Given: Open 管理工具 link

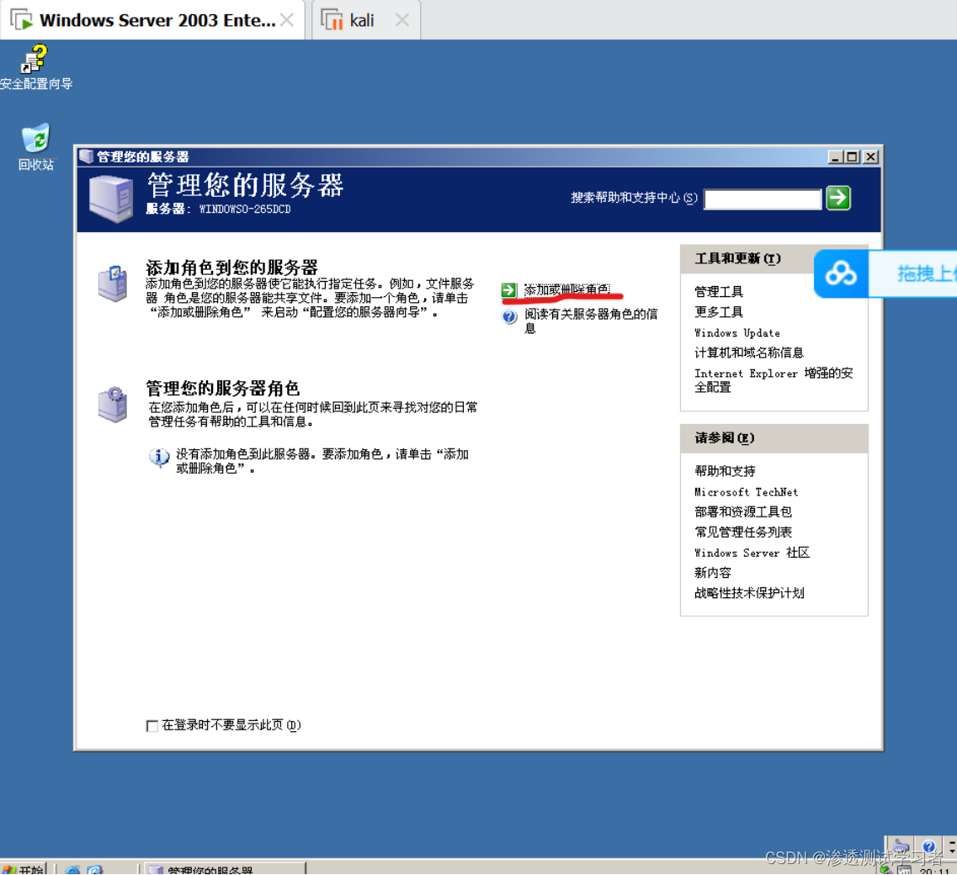Looking at the screenshot, I should pos(718,292).
